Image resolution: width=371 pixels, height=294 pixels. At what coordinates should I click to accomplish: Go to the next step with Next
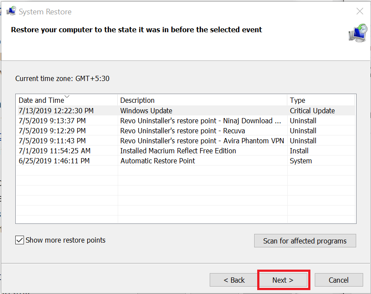tap(283, 280)
